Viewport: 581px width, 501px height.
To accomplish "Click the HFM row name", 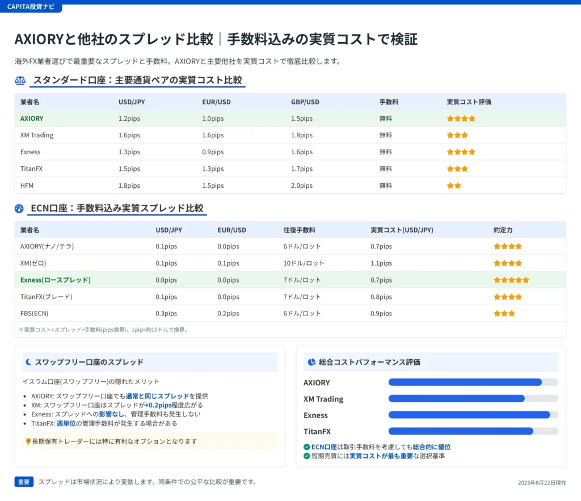I will [27, 186].
